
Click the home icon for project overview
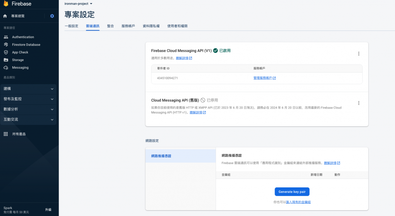5,16
